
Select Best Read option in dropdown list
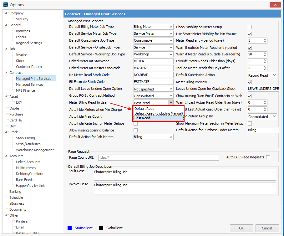[159, 118]
